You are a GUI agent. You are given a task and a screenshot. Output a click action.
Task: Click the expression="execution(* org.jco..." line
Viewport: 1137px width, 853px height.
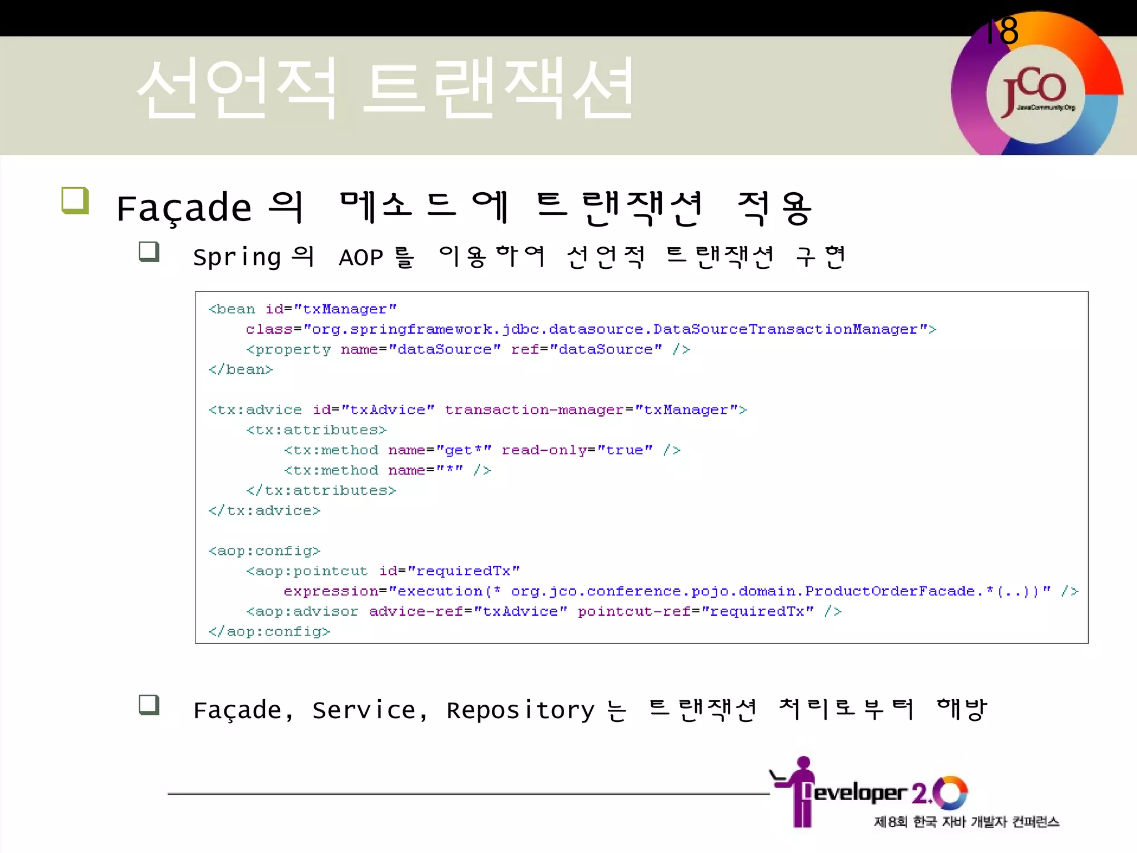tap(681, 591)
